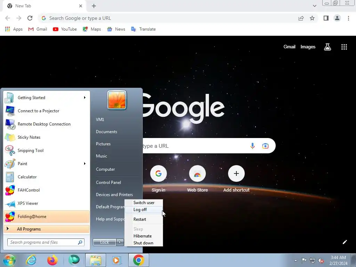Click the forward navigation arrow

(x=19, y=18)
